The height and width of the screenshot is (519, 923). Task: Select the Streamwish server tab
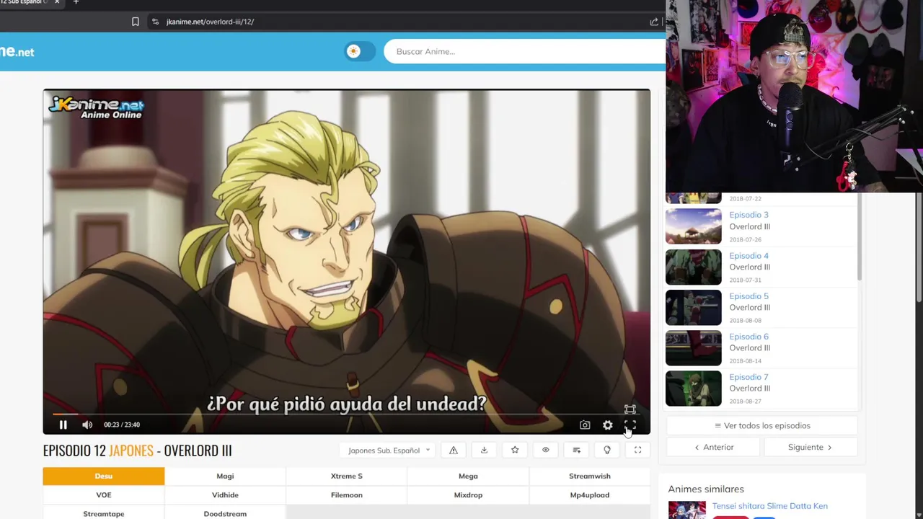click(590, 476)
